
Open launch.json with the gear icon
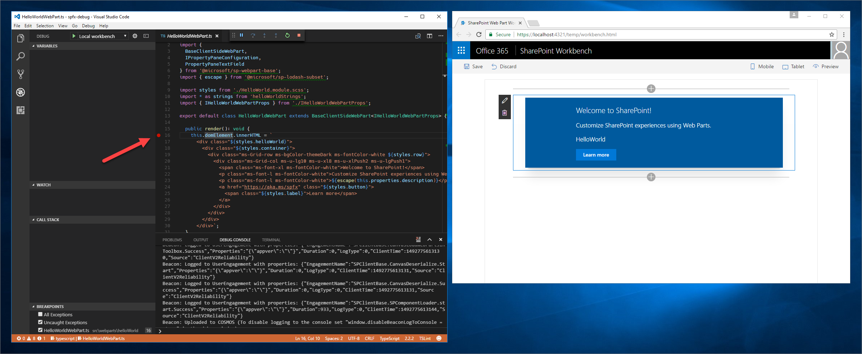tap(135, 36)
